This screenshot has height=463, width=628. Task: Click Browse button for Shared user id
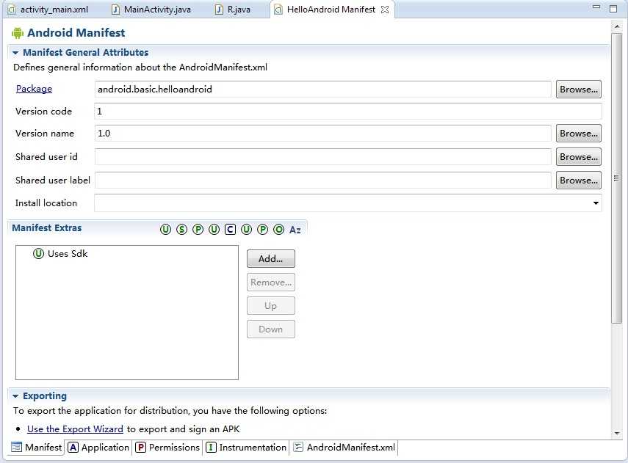[x=578, y=157]
